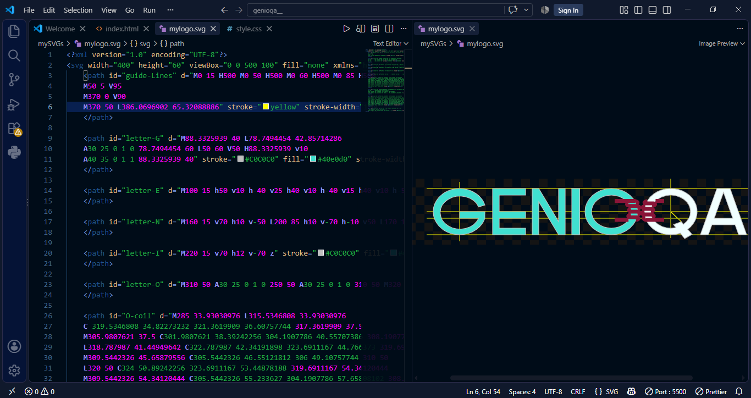Click the Prettier status button

[711, 391]
